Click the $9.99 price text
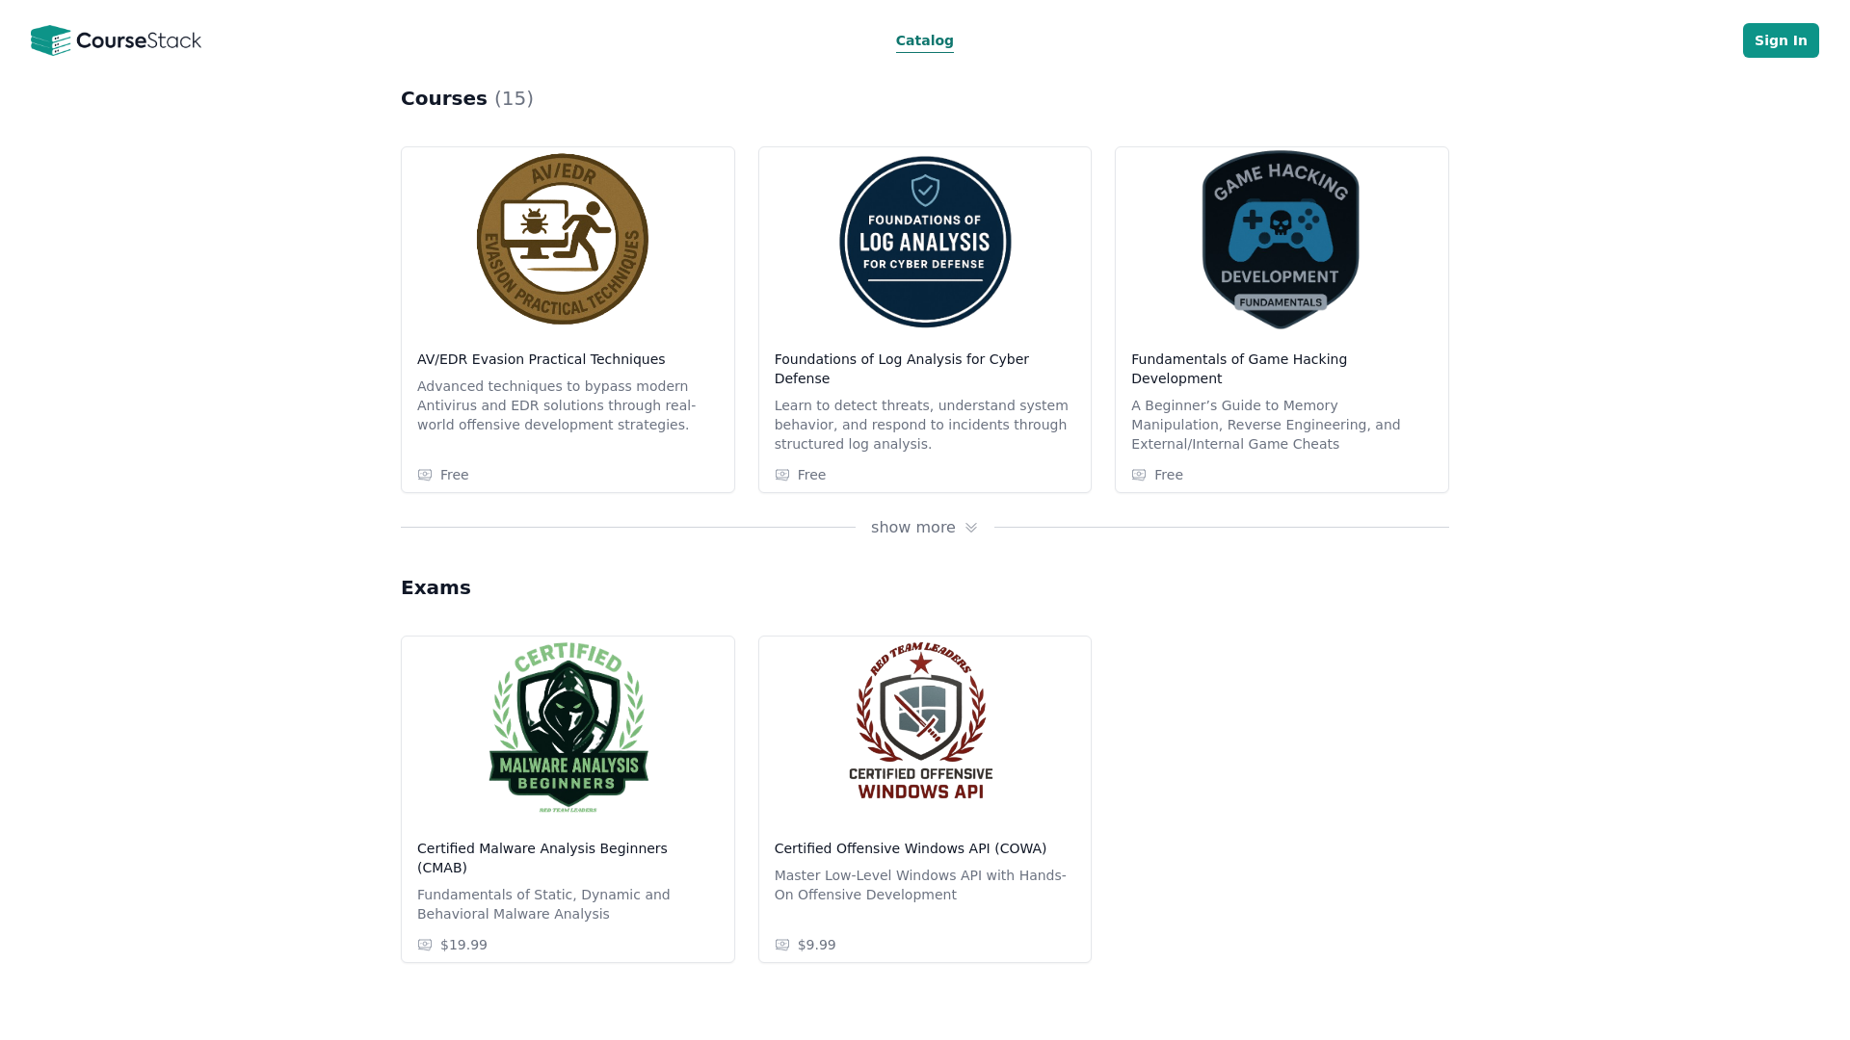 (x=817, y=945)
